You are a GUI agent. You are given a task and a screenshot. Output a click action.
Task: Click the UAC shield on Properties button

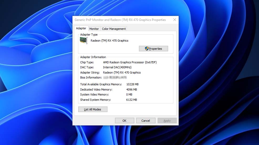click(147, 49)
